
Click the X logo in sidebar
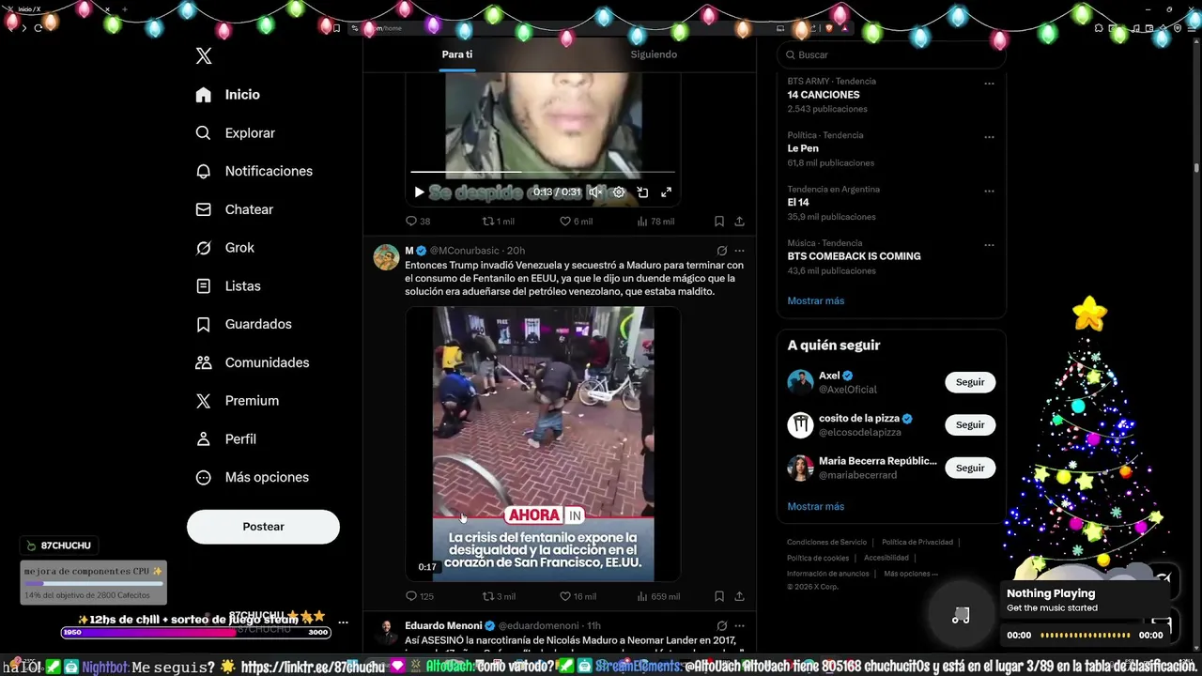[x=204, y=56]
